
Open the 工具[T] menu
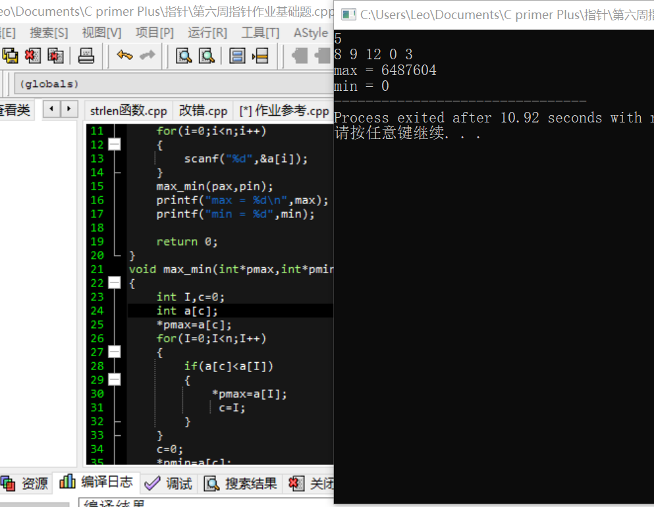260,32
